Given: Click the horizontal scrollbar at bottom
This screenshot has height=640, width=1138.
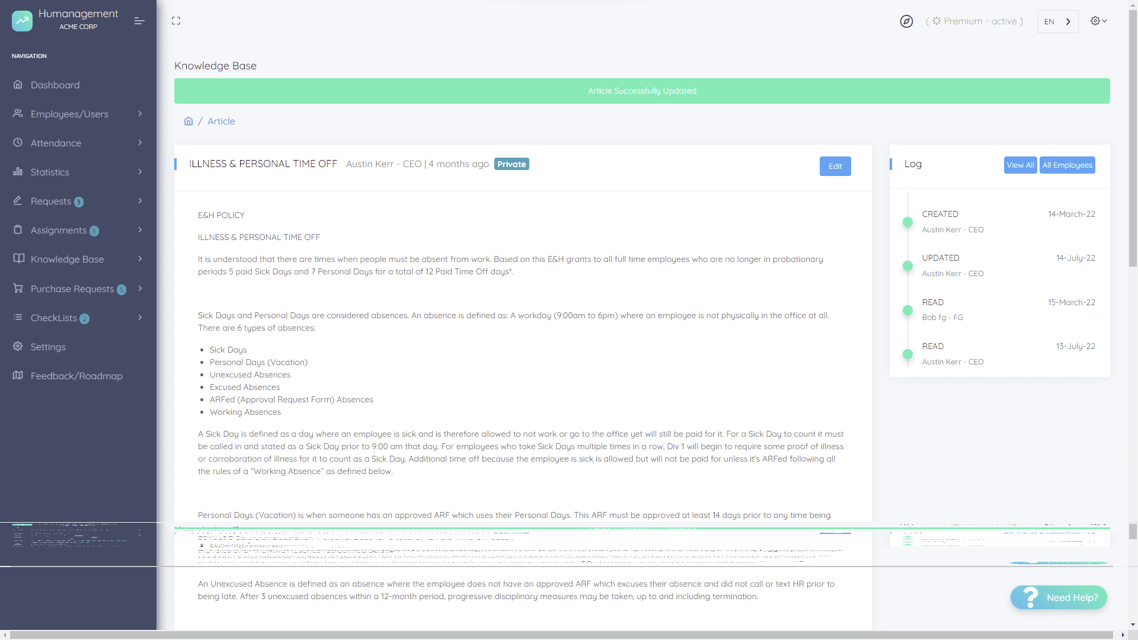Looking at the screenshot, I should coord(561,635).
